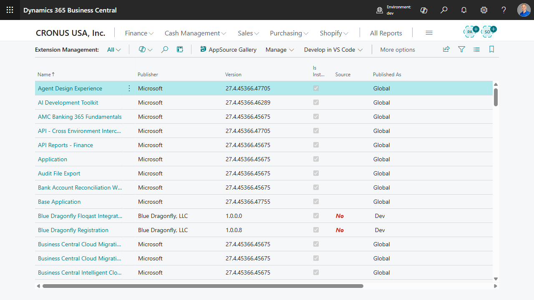Toggle Is Installed checkbox for Audit File Export
The width and height of the screenshot is (534, 300).
pos(316,173)
